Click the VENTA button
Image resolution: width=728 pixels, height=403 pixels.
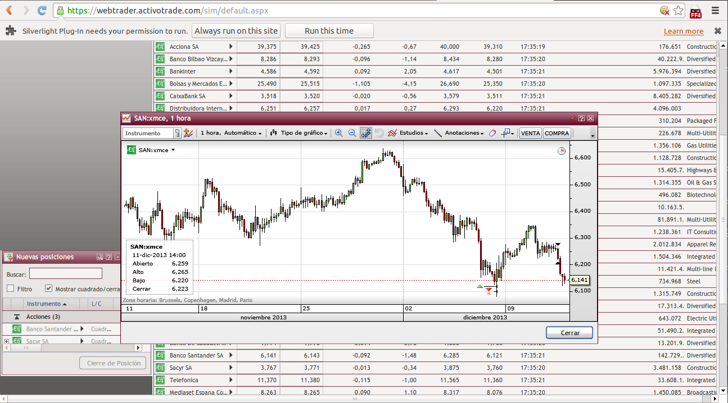point(530,133)
